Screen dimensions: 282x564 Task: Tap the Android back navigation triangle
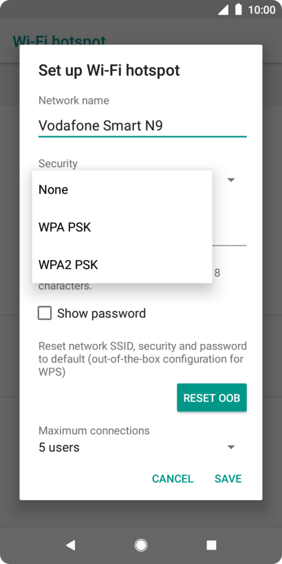(70, 545)
